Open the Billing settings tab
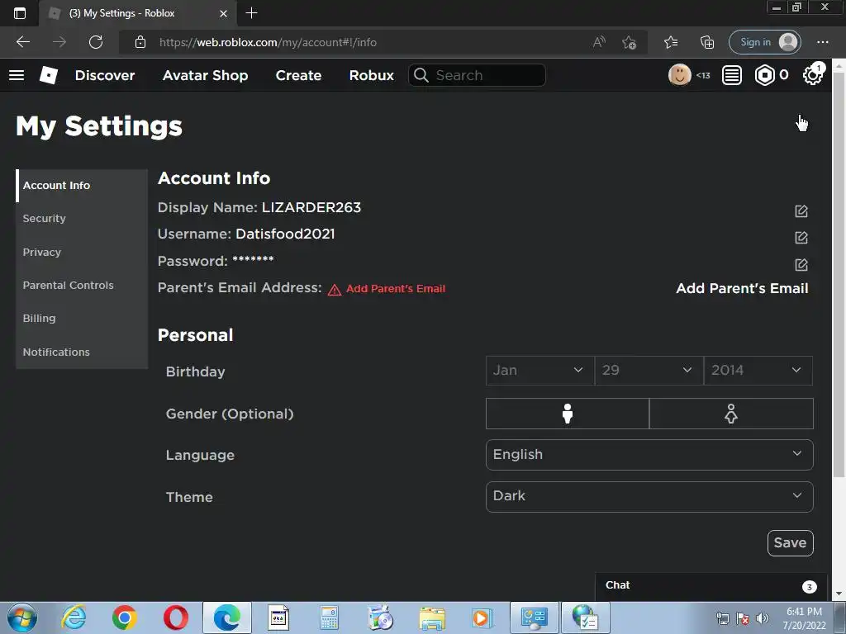The height and width of the screenshot is (634, 846). [x=82, y=318]
